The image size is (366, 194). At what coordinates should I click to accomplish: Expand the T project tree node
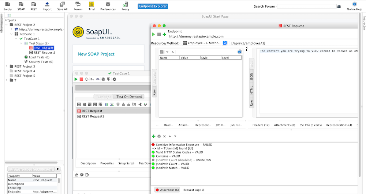pos(7,80)
